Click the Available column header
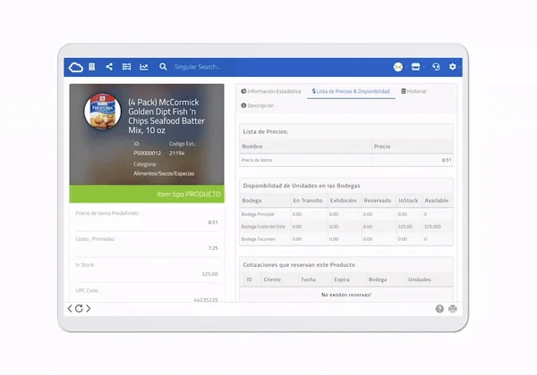Screen dimensions: 537x375 (437, 201)
